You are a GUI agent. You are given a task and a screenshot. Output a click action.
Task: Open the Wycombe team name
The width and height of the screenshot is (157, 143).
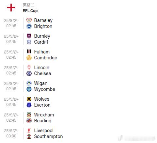click(x=45, y=89)
